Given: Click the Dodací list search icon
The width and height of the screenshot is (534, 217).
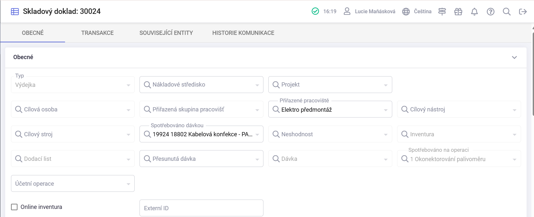Looking at the screenshot, I should [x=19, y=159].
